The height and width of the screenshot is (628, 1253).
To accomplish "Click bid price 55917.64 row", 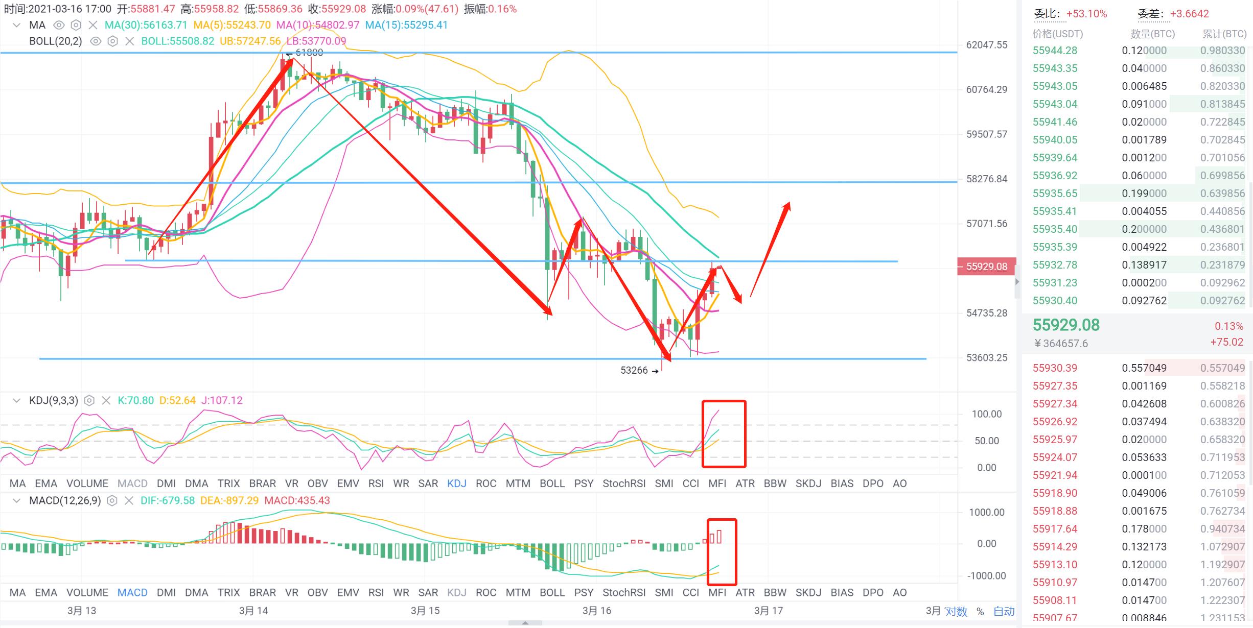I will coord(1139,529).
